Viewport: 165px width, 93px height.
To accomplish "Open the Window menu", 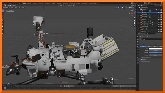I will click(x=15, y=3).
